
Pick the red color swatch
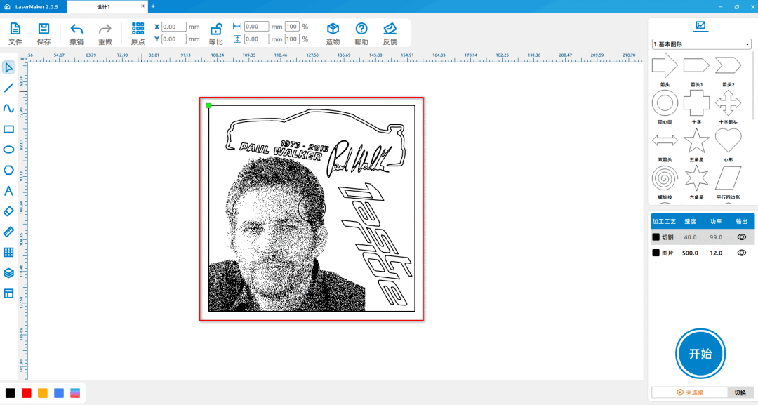pos(27,393)
